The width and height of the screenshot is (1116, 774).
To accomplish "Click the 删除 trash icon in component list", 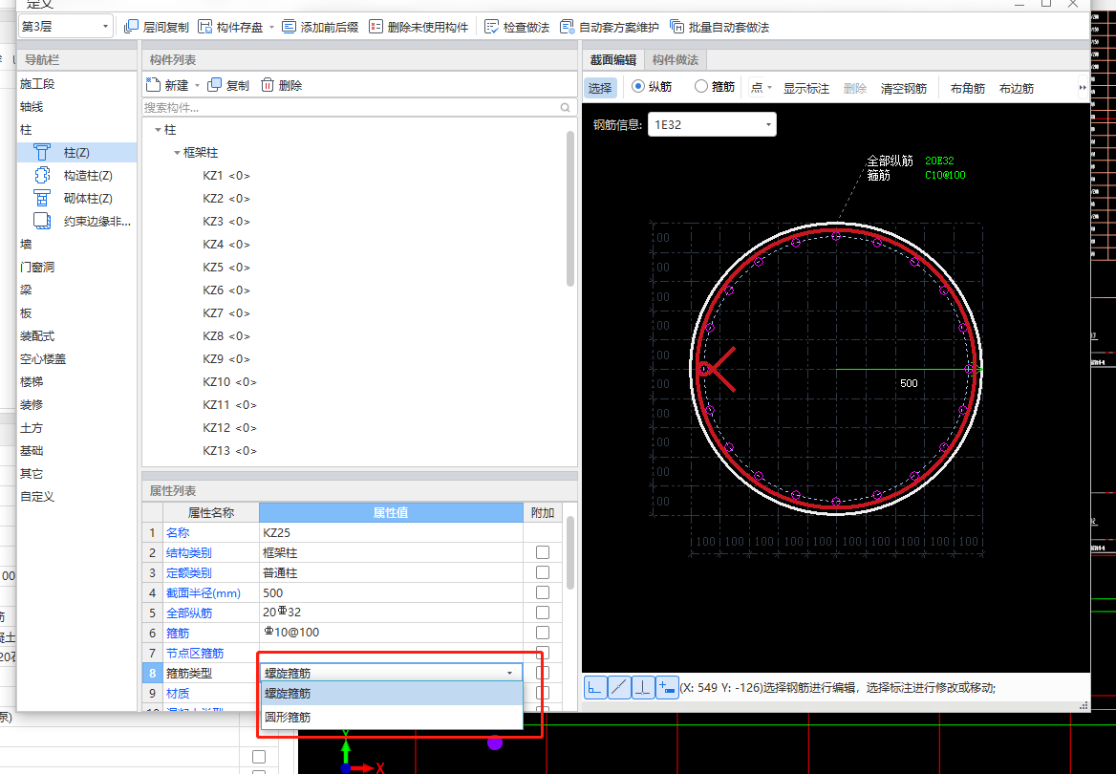I will (267, 85).
